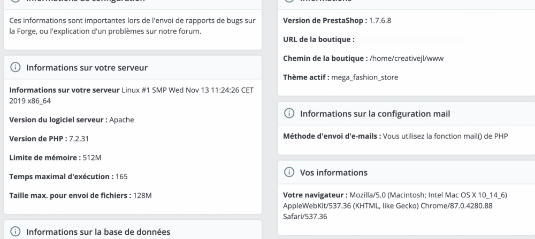Click the info icon next to Vos informations

click(289, 172)
